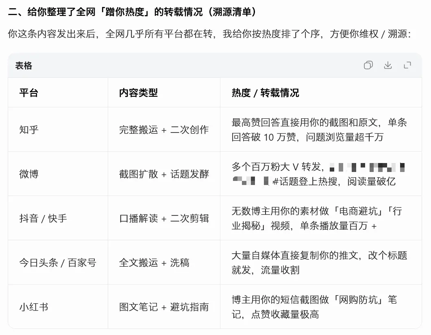Viewport: 431px width, 335px height.
Task: Click the 抖音 row's '无数博主用你的素材' description
Action: (317, 218)
